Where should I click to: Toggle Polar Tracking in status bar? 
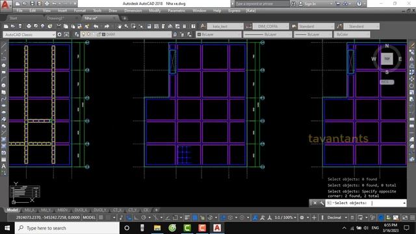144,218
